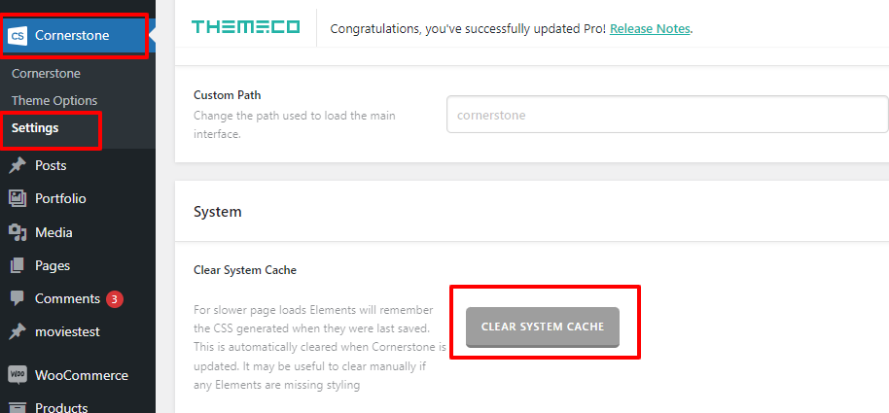889x413 pixels.
Task: Click the Pages icon in sidebar
Action: pos(18,265)
